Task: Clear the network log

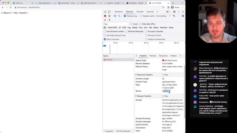Action: (x=110, y=16)
